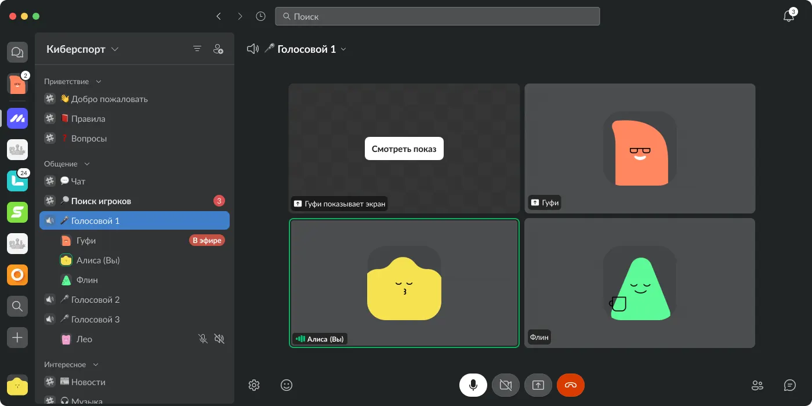Click the speaker icon beside Голосовой 1 header
The height and width of the screenshot is (406, 812).
(252, 49)
